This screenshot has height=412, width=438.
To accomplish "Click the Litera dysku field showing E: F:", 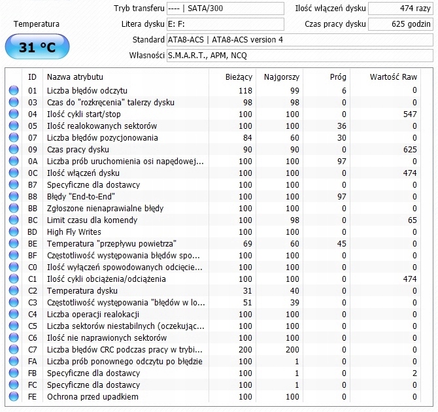I will click(226, 24).
